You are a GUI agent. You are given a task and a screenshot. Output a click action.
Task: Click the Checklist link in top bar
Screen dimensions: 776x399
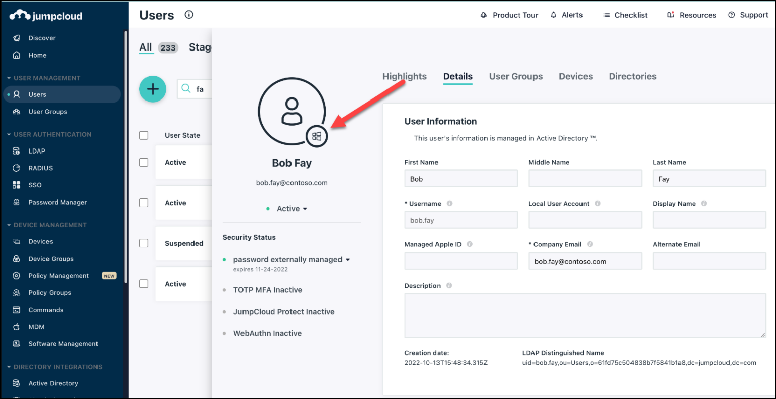pos(630,15)
